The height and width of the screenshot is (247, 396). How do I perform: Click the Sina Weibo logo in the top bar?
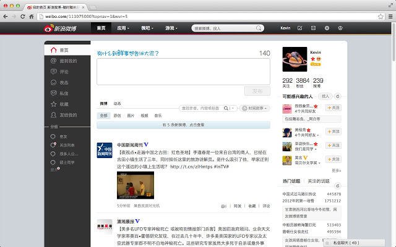pyautogui.click(x=60, y=28)
